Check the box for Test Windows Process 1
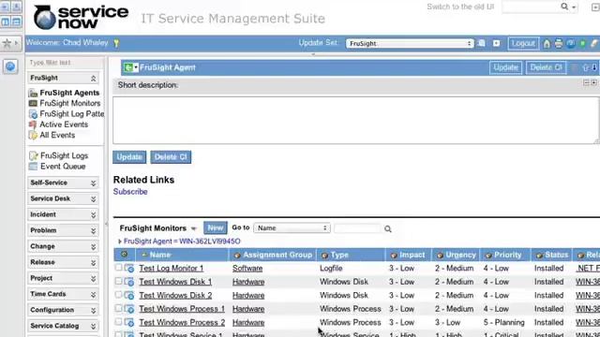The height and width of the screenshot is (337, 600). (x=119, y=308)
